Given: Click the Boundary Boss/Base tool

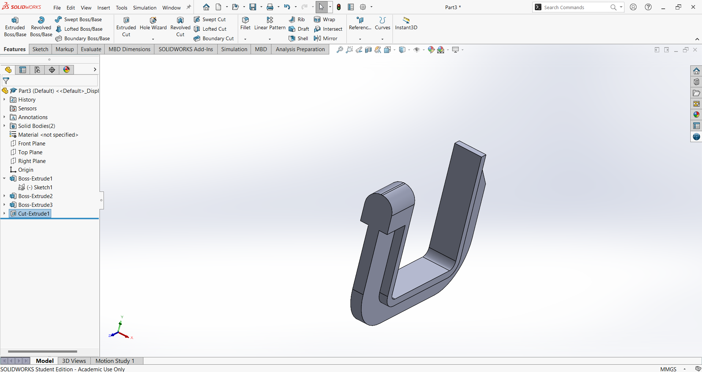Looking at the screenshot, I should 82,38.
